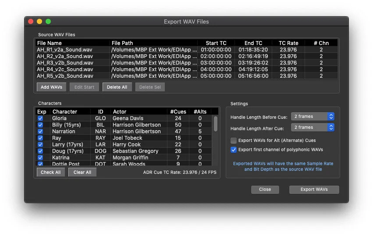This screenshot has width=373, height=235.
Task: Click the yellow minimize window button
Action: (39, 21)
